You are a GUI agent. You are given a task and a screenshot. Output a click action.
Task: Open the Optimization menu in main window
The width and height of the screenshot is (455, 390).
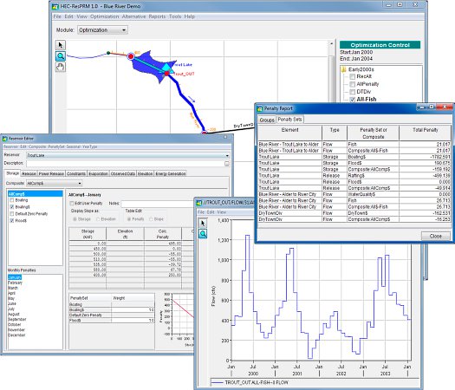point(105,16)
